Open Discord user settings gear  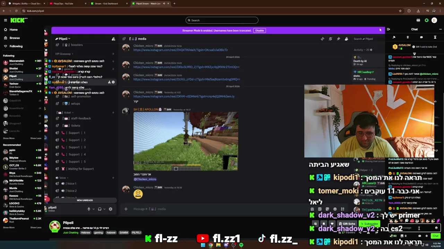tap(110, 209)
